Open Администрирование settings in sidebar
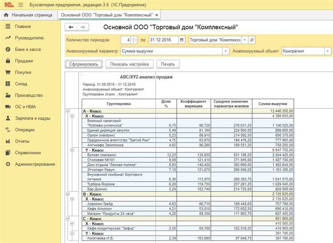Image resolution: width=333 pixels, height=243 pixels. pos(35,164)
